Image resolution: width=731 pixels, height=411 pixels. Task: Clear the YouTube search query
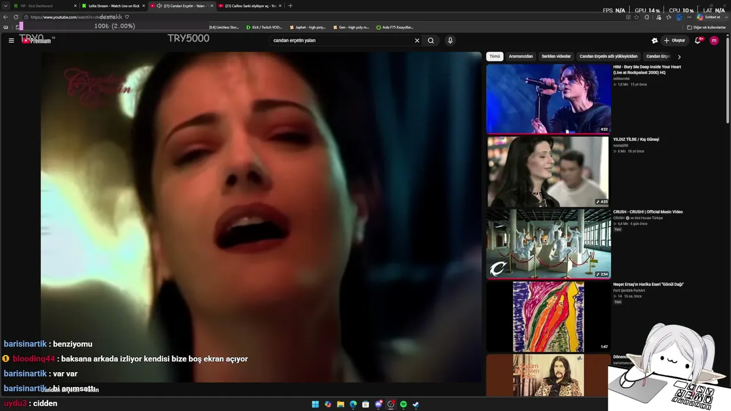pos(417,41)
